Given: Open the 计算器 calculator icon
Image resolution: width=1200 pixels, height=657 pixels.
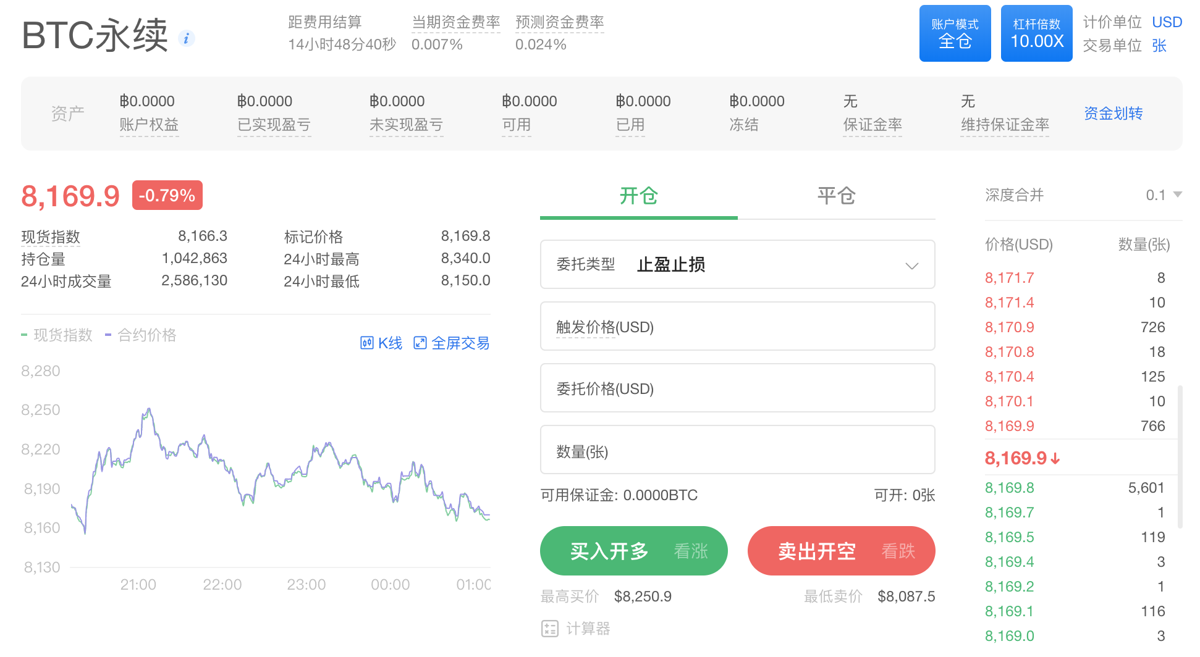Looking at the screenshot, I should [x=549, y=629].
